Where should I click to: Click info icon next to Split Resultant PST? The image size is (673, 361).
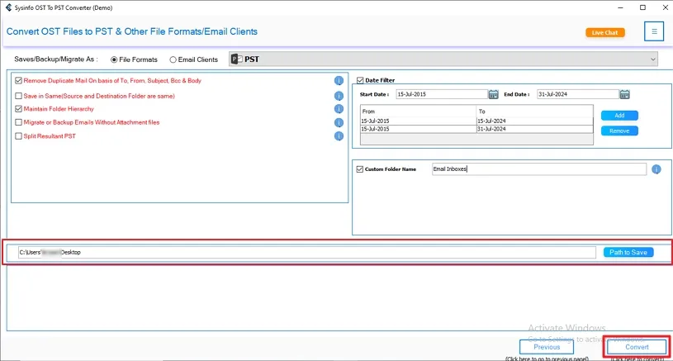[x=339, y=136]
